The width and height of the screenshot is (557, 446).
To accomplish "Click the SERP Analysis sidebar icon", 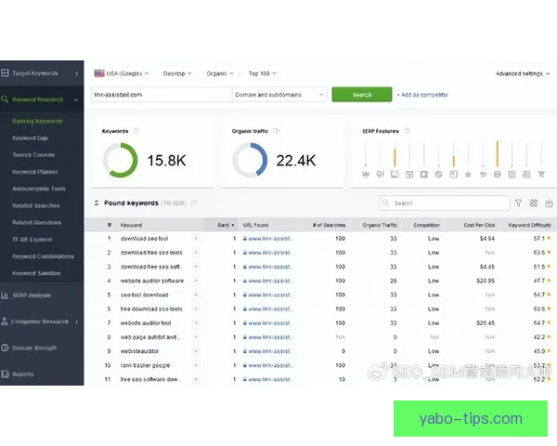I will (6, 295).
